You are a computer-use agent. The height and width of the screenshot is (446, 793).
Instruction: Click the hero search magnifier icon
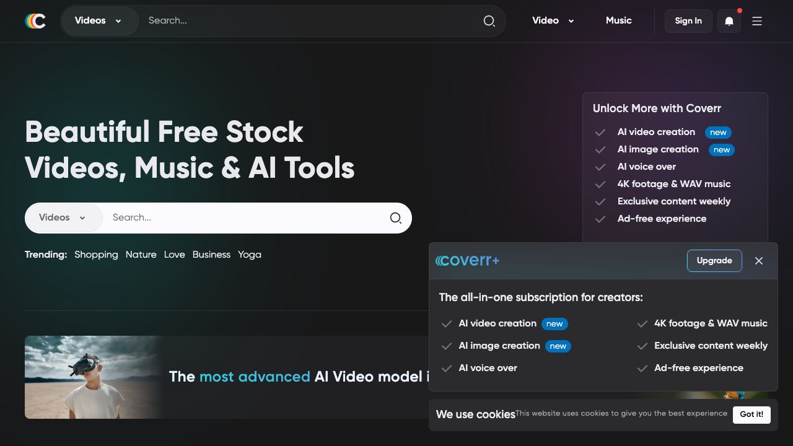[x=395, y=218]
